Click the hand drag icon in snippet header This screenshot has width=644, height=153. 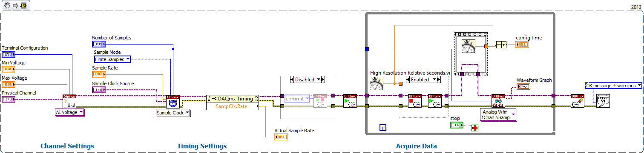click(x=7, y=6)
